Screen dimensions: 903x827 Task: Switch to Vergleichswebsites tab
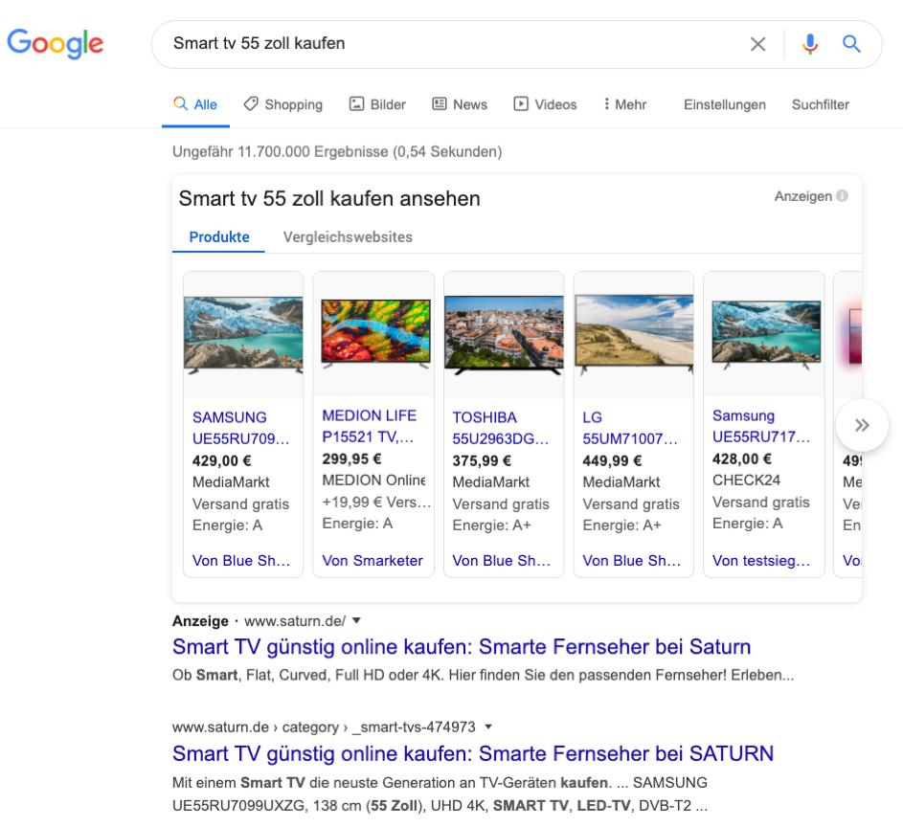348,237
